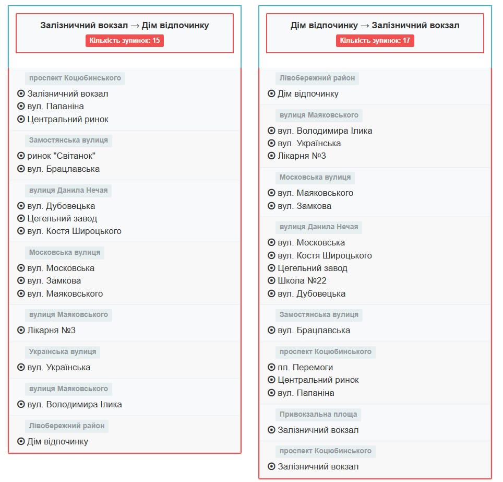Click the stop marker icon beside ринок "Світанок"

point(21,156)
